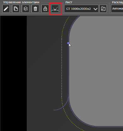Toggle the padlock lock element icon
Screen dimensions: 123x131
click(x=45, y=9)
